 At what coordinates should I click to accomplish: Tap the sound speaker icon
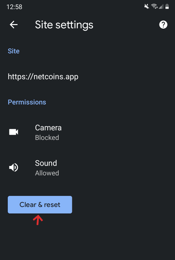(14, 167)
